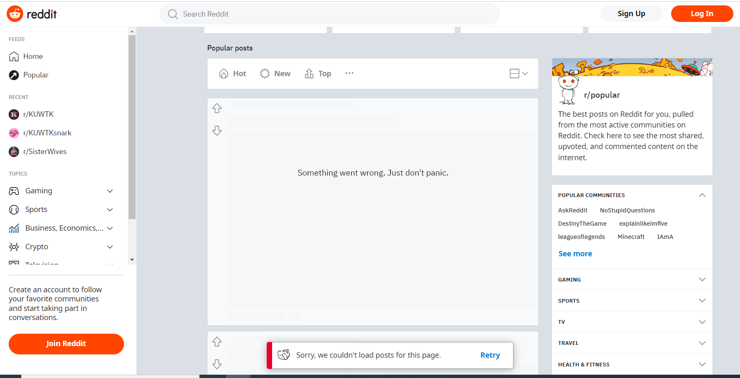Go to Popular feed
This screenshot has height=378, width=740.
coord(36,75)
